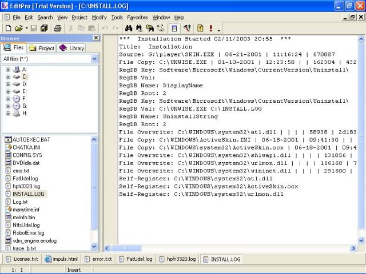Switch to the impuls.html document tab

(x=61, y=259)
